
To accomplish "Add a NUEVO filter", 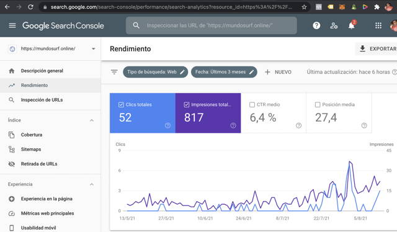I will point(278,72).
